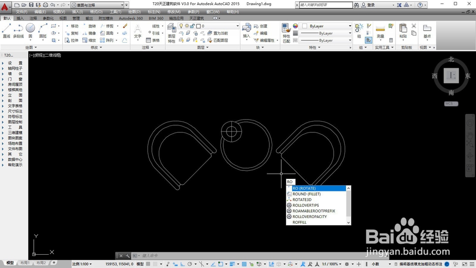
Task: Click 匹配图层 (Match layer) button
Action: click(218, 40)
